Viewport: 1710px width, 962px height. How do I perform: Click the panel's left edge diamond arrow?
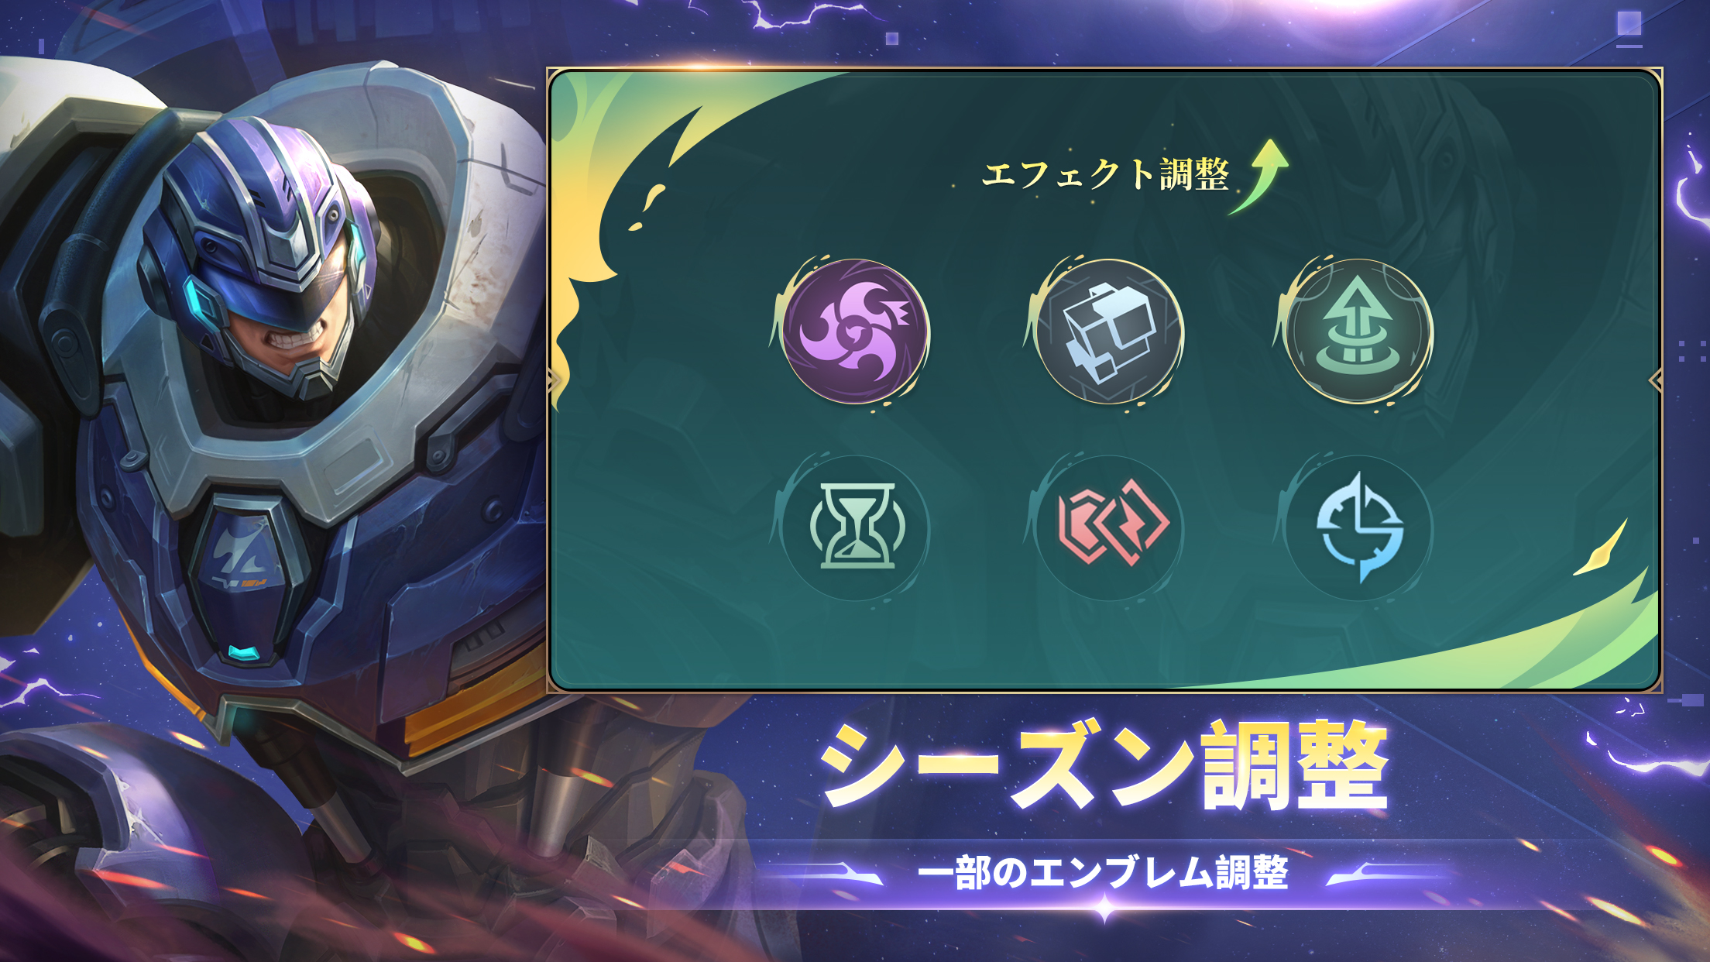pyautogui.click(x=555, y=380)
